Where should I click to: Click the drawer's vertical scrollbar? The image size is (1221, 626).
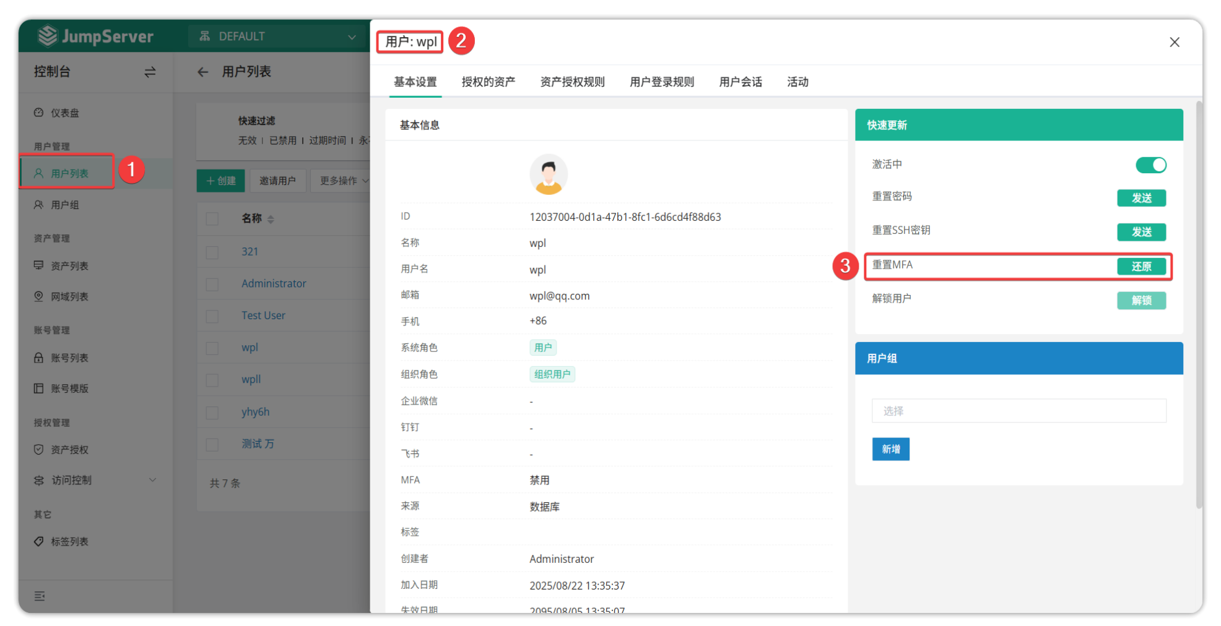(x=1198, y=309)
